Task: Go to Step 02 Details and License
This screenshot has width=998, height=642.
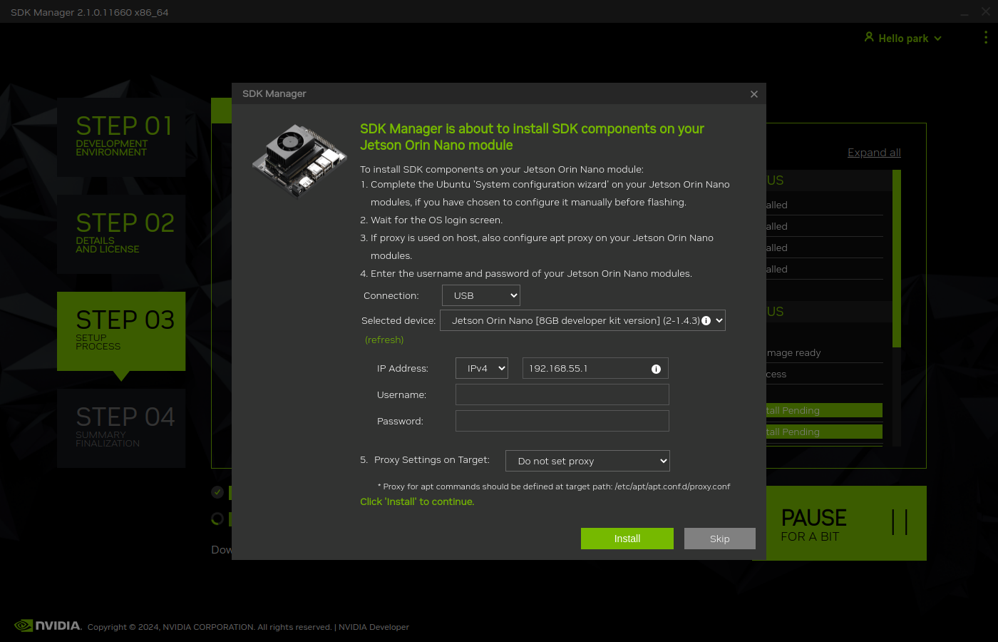Action: click(121, 234)
